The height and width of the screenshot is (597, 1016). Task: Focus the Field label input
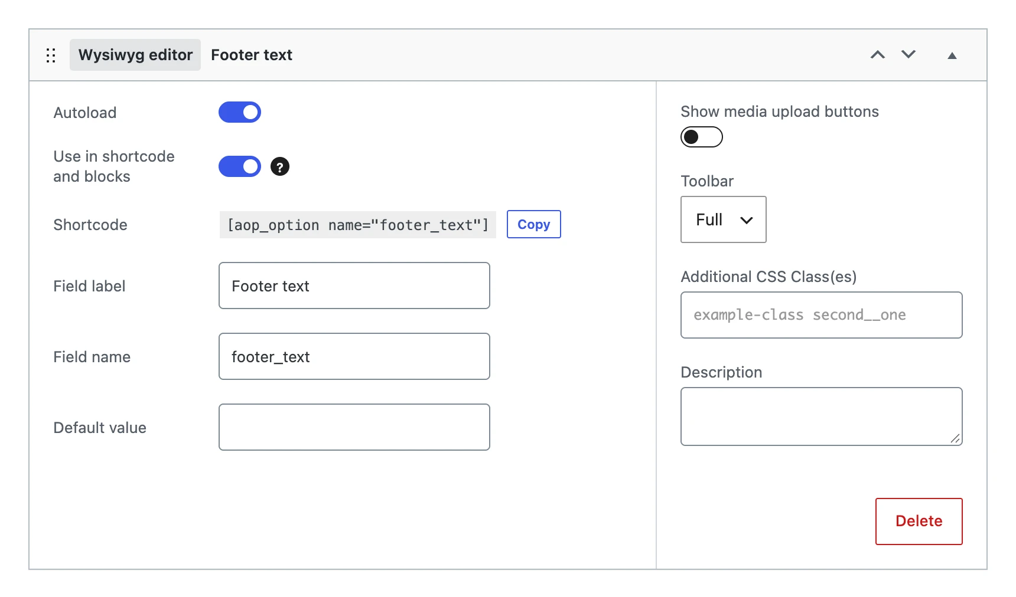click(x=354, y=286)
